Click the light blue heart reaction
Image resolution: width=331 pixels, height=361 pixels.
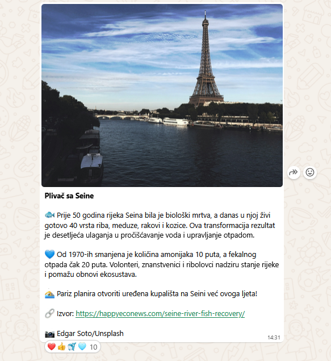tap(82, 346)
